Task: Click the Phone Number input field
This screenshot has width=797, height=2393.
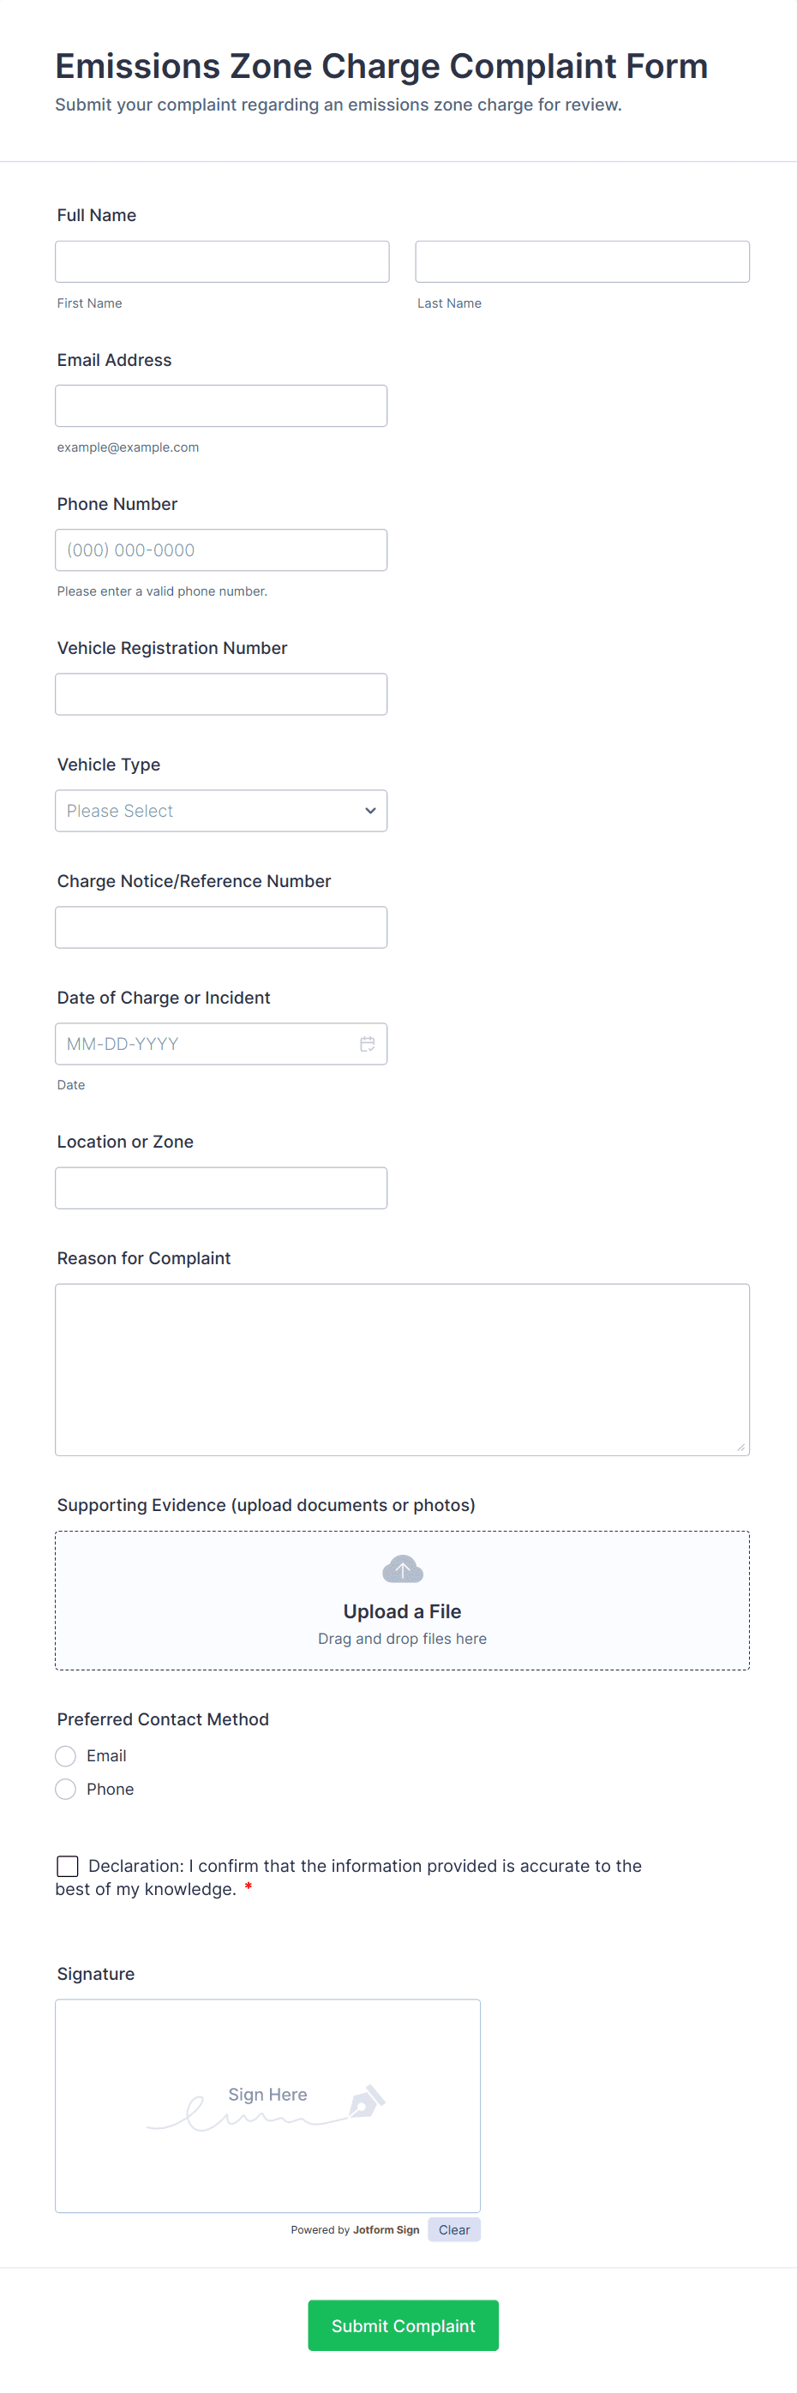Action: coord(220,549)
